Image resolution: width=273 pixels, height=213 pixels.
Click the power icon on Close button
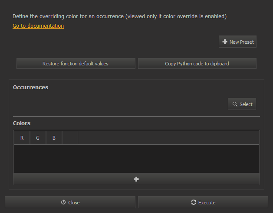pos(63,202)
